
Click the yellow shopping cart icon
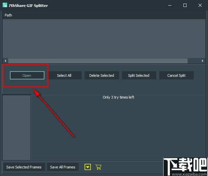coord(98,167)
